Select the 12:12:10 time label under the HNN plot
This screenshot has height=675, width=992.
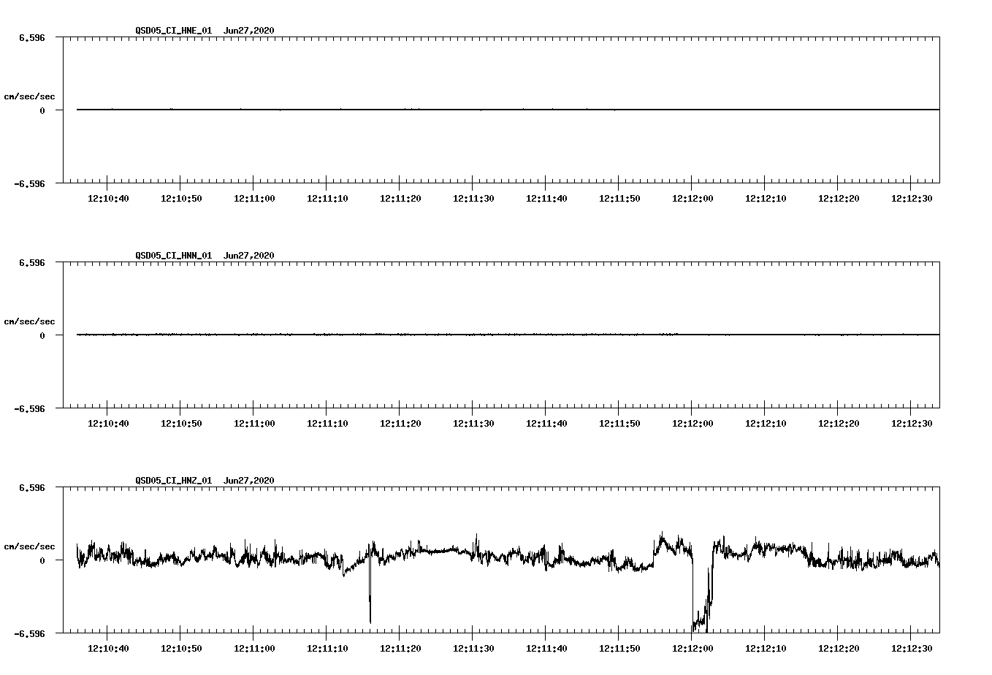[766, 424]
